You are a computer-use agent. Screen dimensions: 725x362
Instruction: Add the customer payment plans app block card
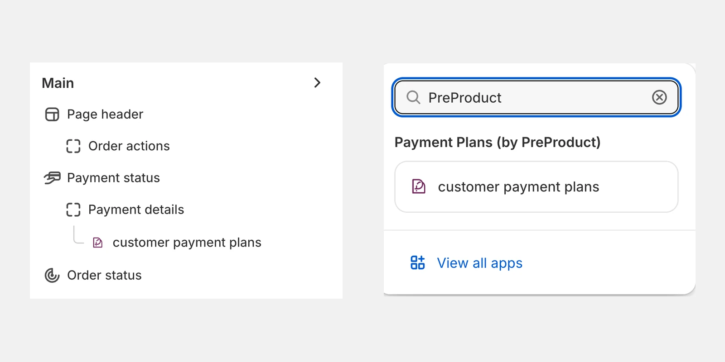(536, 187)
